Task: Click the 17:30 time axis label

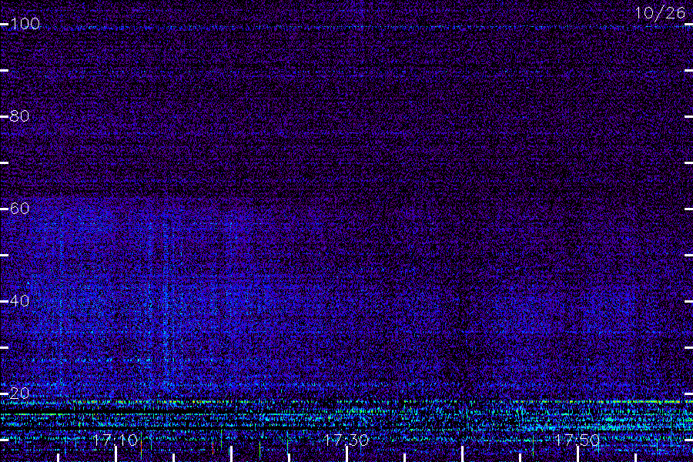Action: click(x=346, y=440)
